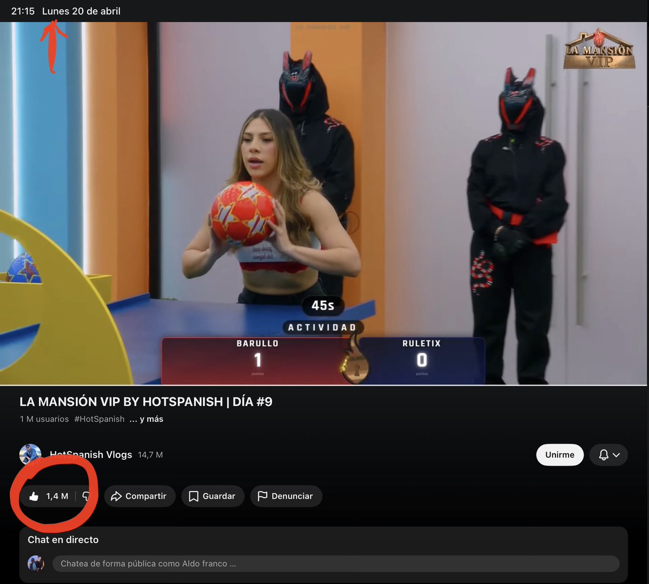Click '1 M usuarios' viewer count
This screenshot has height=584, width=649.
tap(44, 419)
